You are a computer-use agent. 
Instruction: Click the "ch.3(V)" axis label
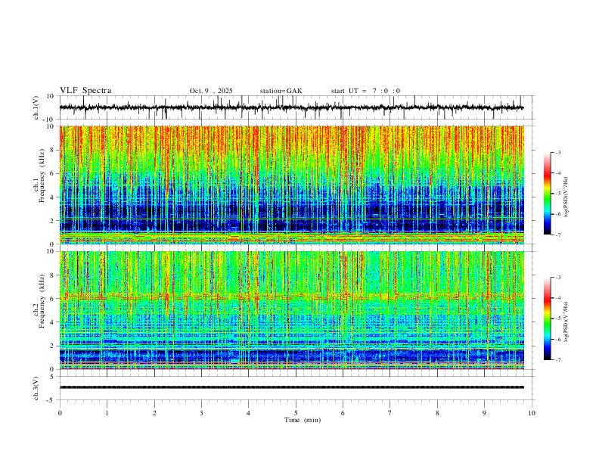(x=36, y=388)
